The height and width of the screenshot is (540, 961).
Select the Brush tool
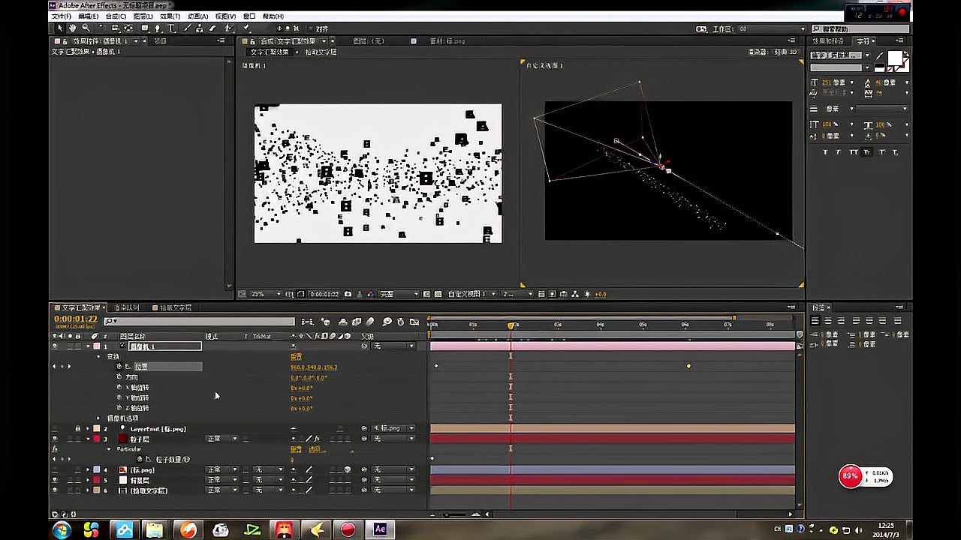[186, 28]
